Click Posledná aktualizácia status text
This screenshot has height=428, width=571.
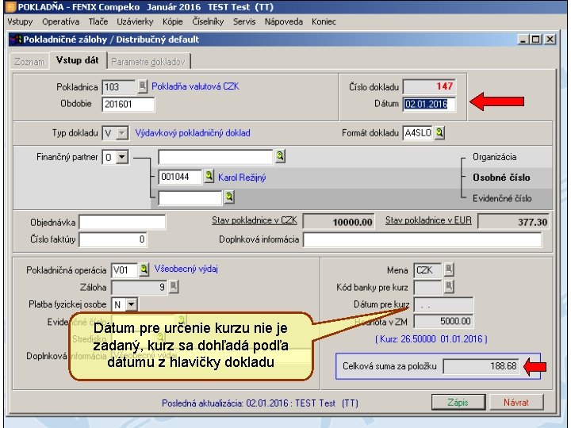pos(260,403)
